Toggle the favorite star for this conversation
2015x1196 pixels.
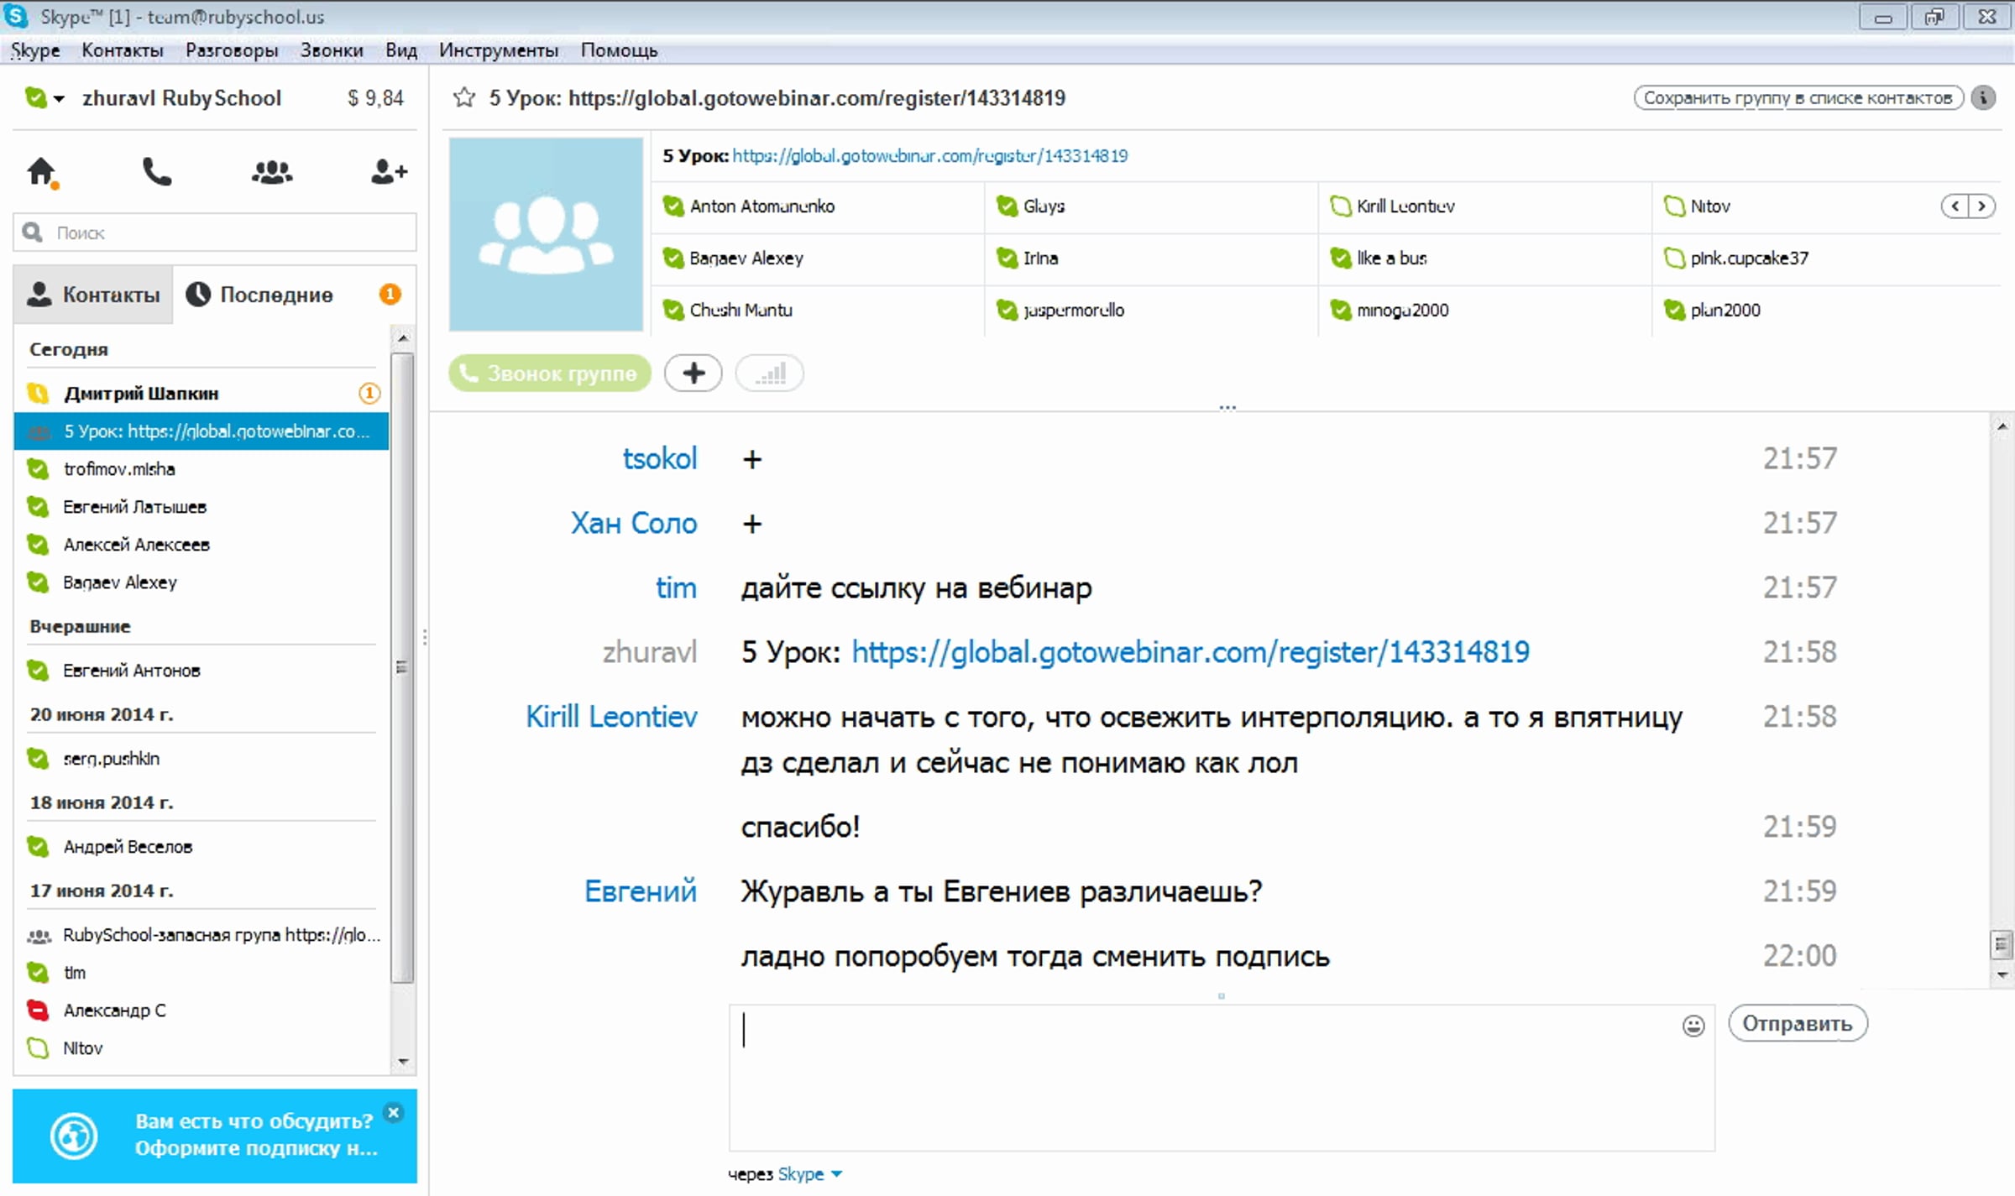pos(464,98)
